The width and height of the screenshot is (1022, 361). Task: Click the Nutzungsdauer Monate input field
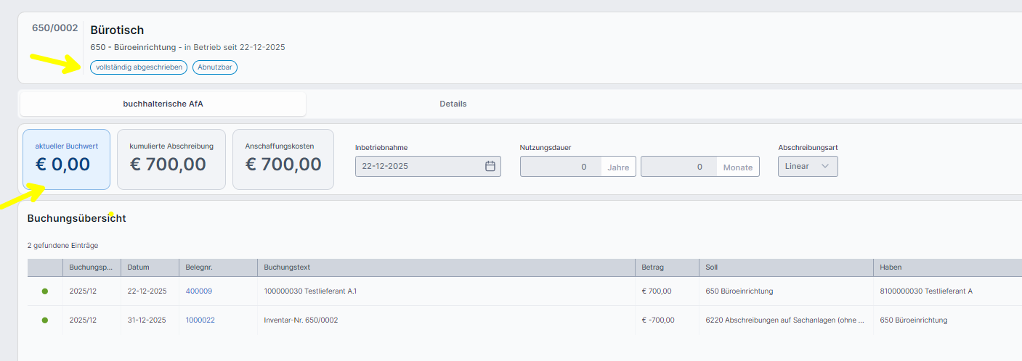[679, 167]
